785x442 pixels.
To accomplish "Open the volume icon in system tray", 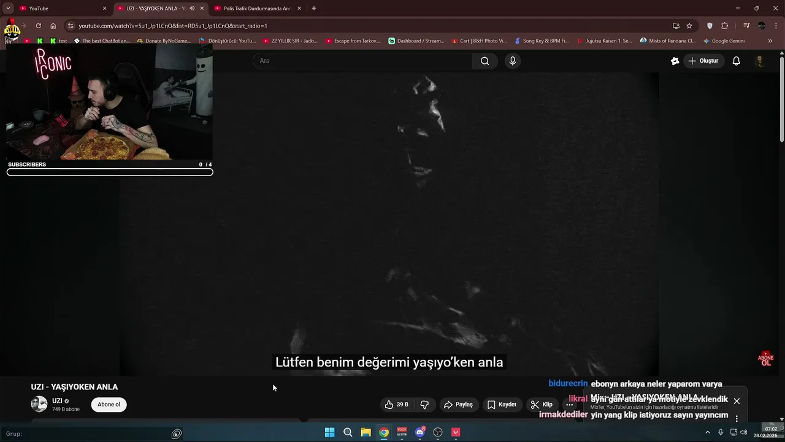I will pyautogui.click(x=744, y=432).
